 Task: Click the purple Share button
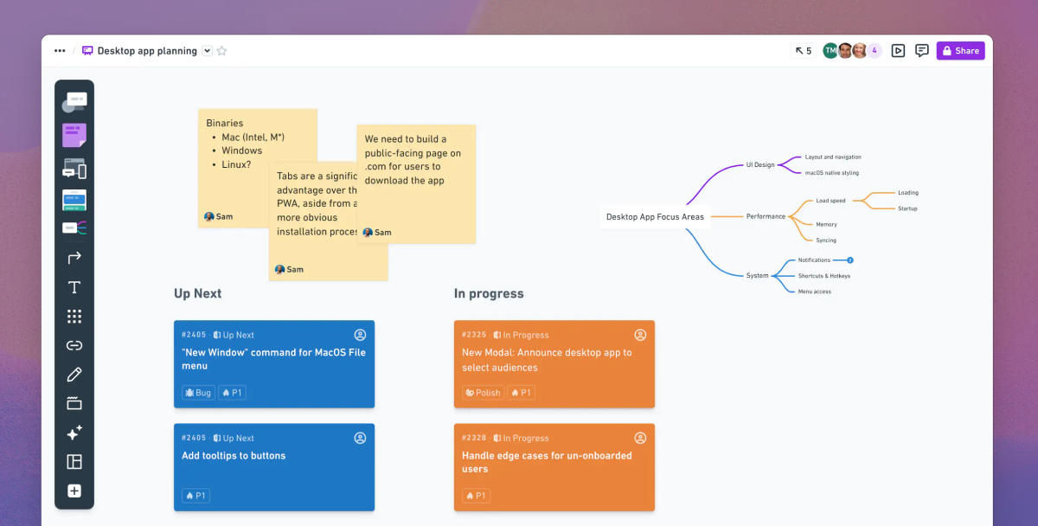coord(960,51)
